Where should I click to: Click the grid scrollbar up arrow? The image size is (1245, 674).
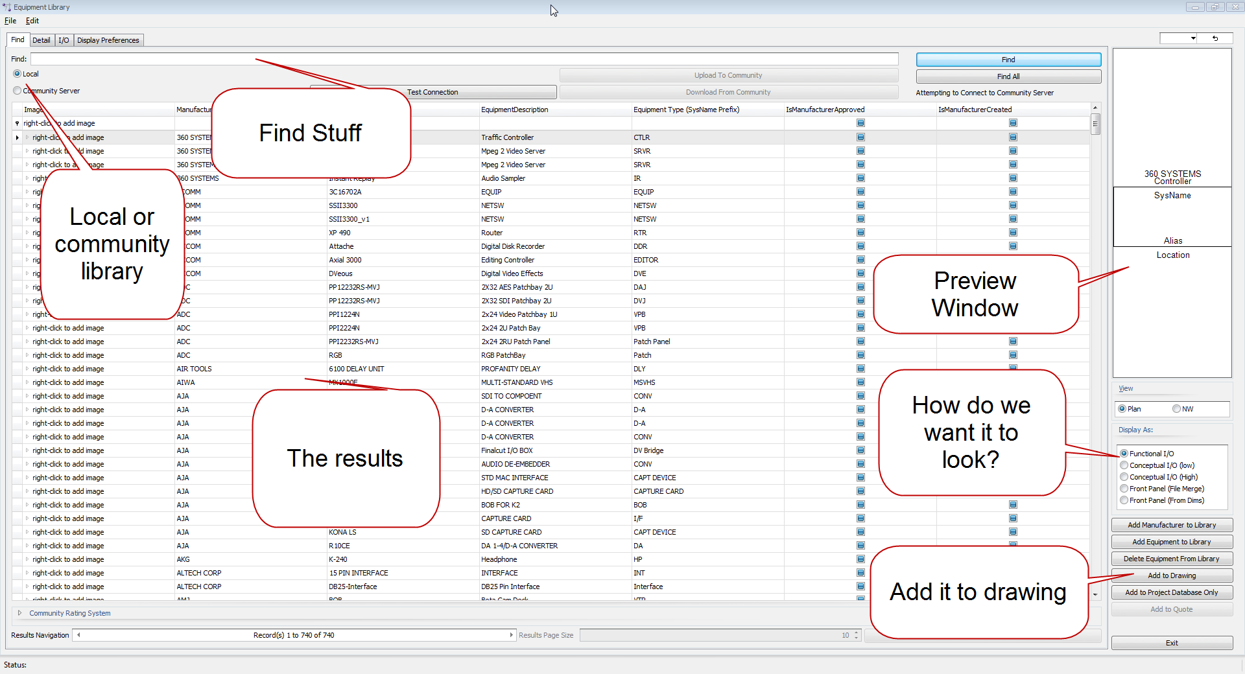coord(1095,108)
